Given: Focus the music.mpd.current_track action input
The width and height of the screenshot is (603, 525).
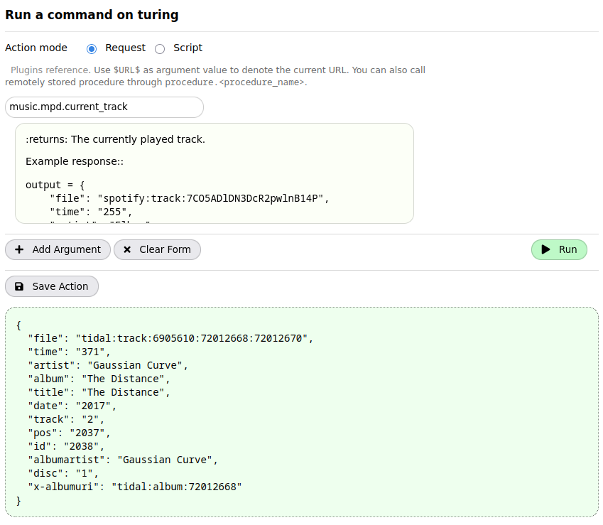Looking at the screenshot, I should click(104, 107).
